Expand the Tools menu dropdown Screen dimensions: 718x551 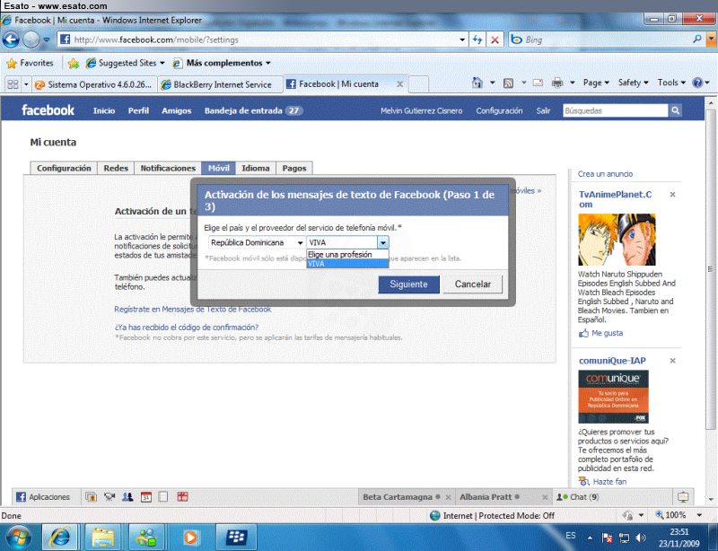pos(671,83)
